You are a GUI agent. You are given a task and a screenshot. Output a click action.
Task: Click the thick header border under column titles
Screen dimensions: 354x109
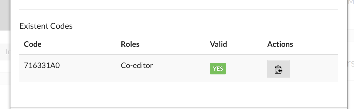click(x=179, y=55)
